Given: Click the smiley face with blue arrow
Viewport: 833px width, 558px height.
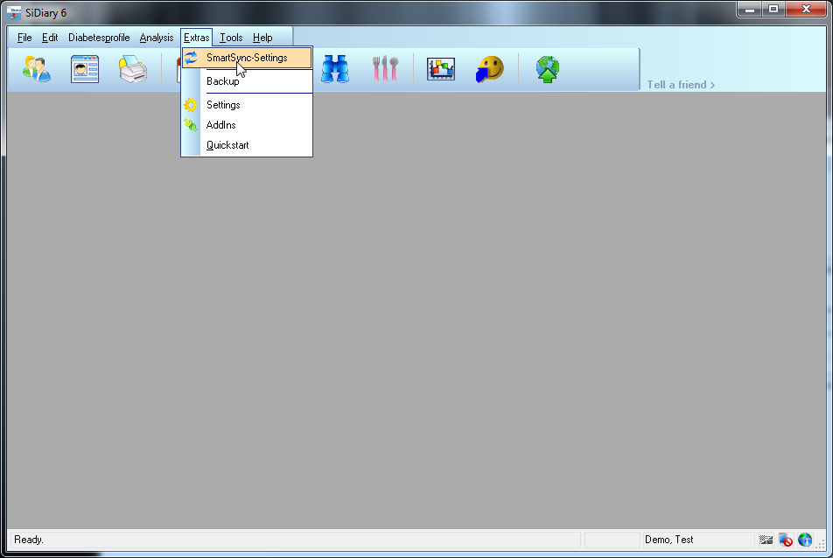Looking at the screenshot, I should [x=490, y=69].
